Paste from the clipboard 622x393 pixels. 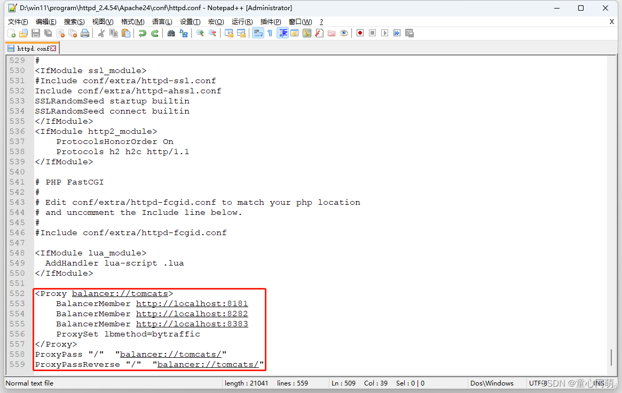(x=125, y=33)
